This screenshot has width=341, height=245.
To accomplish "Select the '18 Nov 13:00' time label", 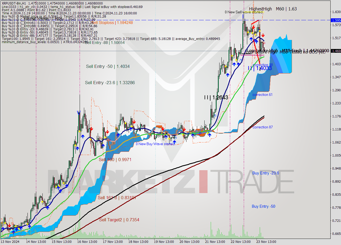I will click(x=138, y=242).
